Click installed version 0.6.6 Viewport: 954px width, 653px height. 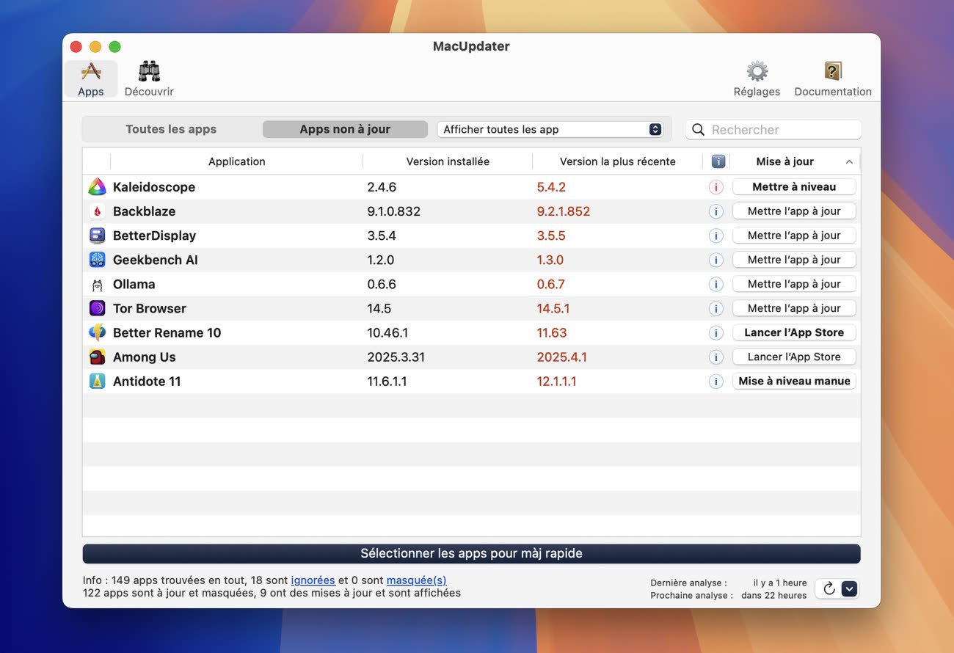382,284
